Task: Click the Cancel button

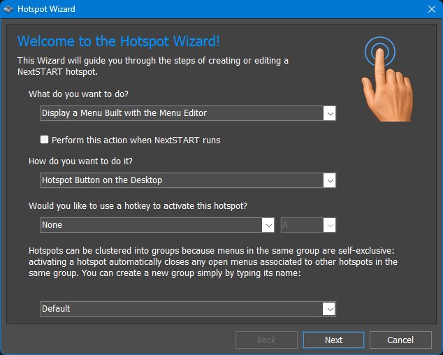Action: click(400, 340)
